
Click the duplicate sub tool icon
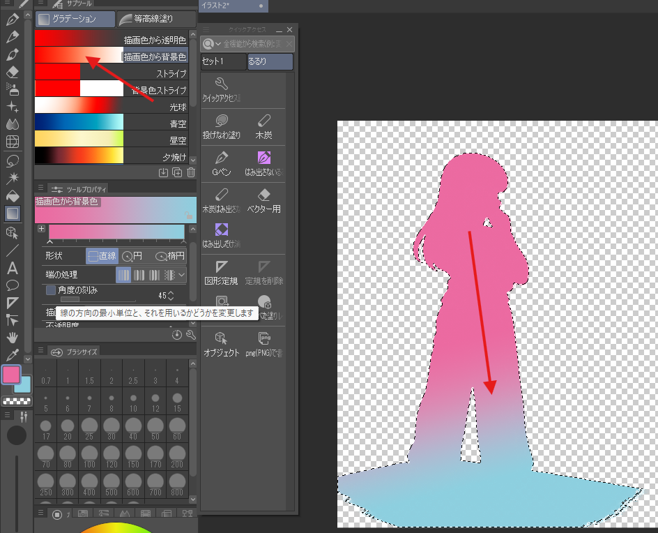coord(177,172)
